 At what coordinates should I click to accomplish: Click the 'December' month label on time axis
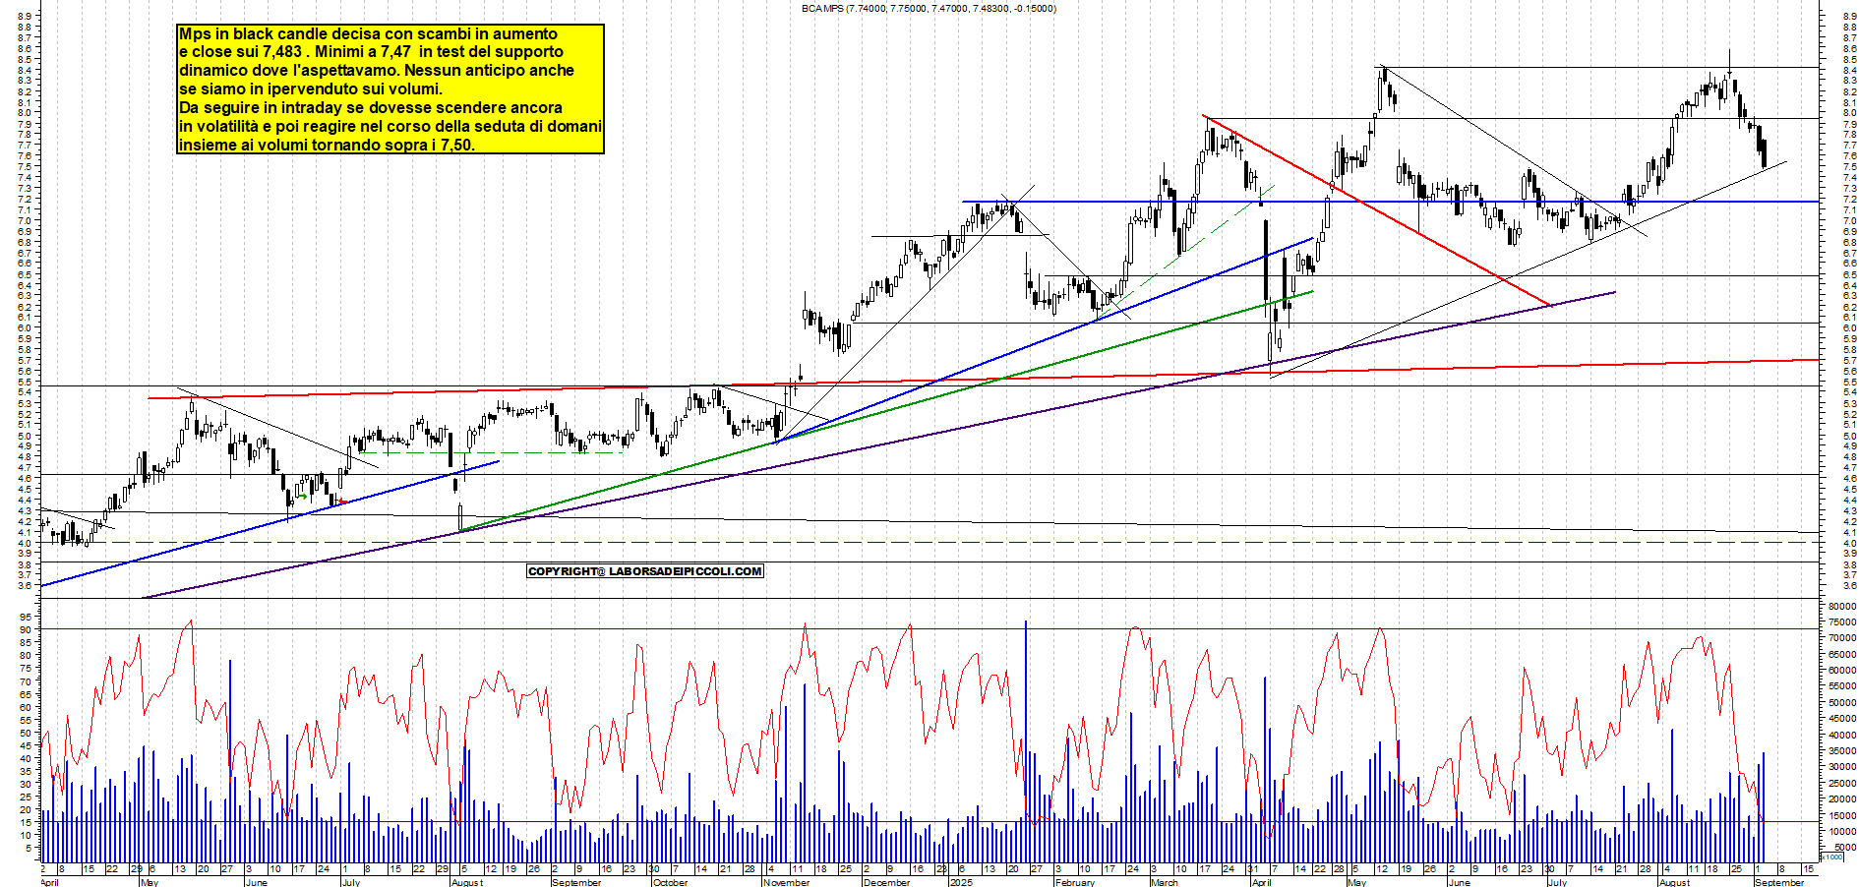pyautogui.click(x=886, y=882)
